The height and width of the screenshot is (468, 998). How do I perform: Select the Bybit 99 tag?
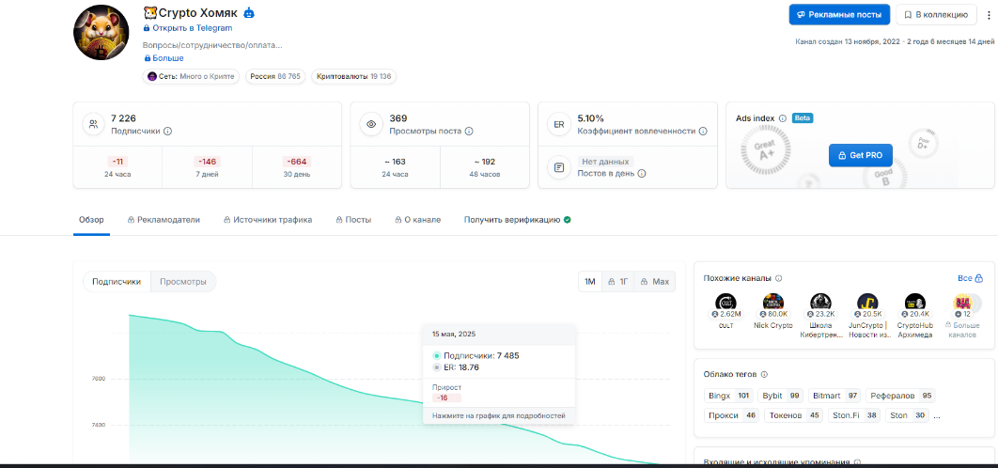click(780, 396)
